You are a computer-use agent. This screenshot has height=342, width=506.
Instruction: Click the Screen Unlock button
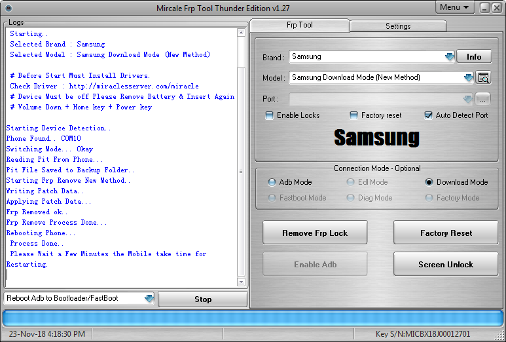pos(446,264)
